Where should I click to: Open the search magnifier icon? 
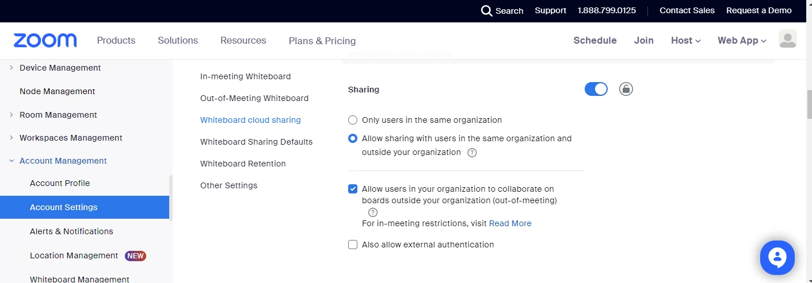(x=487, y=11)
